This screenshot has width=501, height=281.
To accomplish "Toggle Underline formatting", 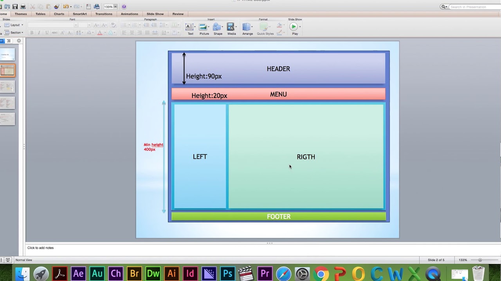I will (47, 32).
